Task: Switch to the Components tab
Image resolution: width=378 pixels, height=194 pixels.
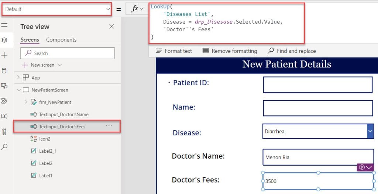Action: click(x=61, y=40)
